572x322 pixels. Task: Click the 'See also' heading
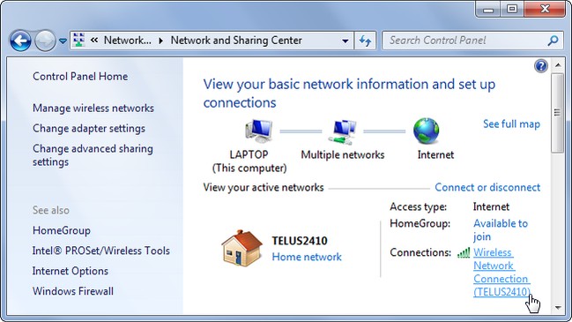pyautogui.click(x=51, y=210)
